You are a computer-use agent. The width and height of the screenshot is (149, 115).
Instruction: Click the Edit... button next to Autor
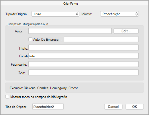point(126,31)
